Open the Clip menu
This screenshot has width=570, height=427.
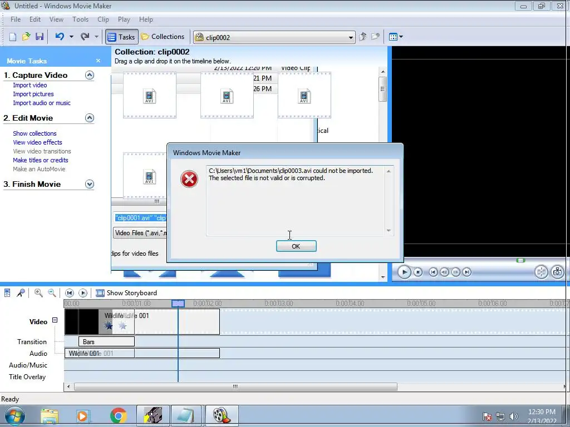(x=103, y=19)
